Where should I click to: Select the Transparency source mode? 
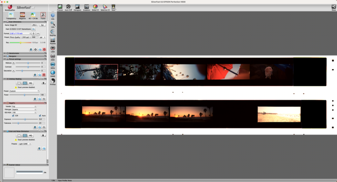point(11,15)
